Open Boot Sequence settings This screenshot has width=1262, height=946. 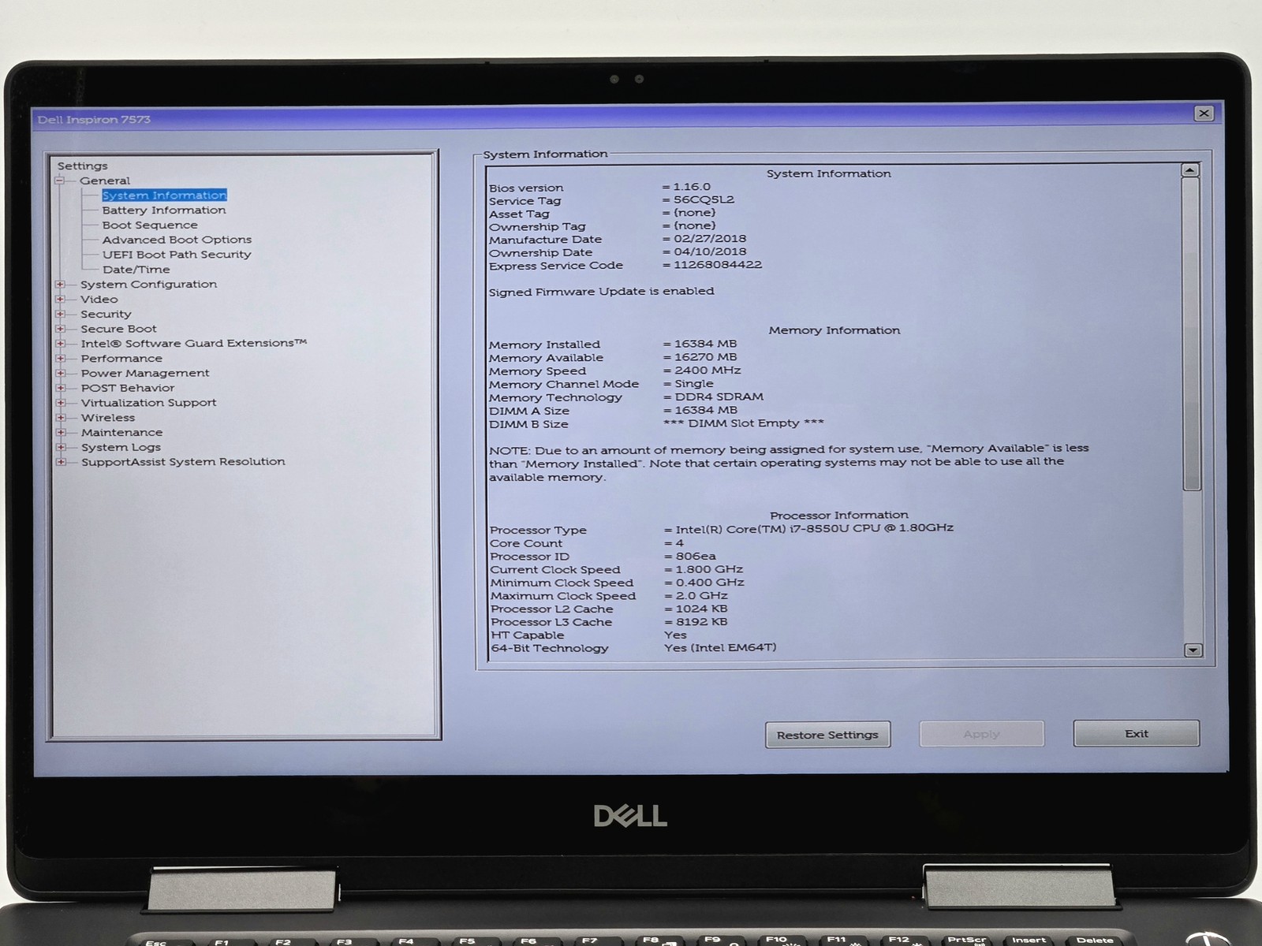click(x=150, y=225)
